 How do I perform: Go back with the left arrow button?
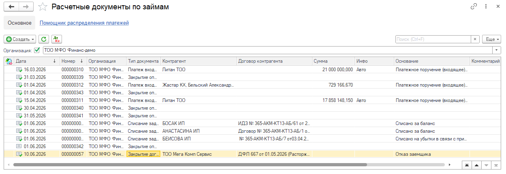(12, 7)
